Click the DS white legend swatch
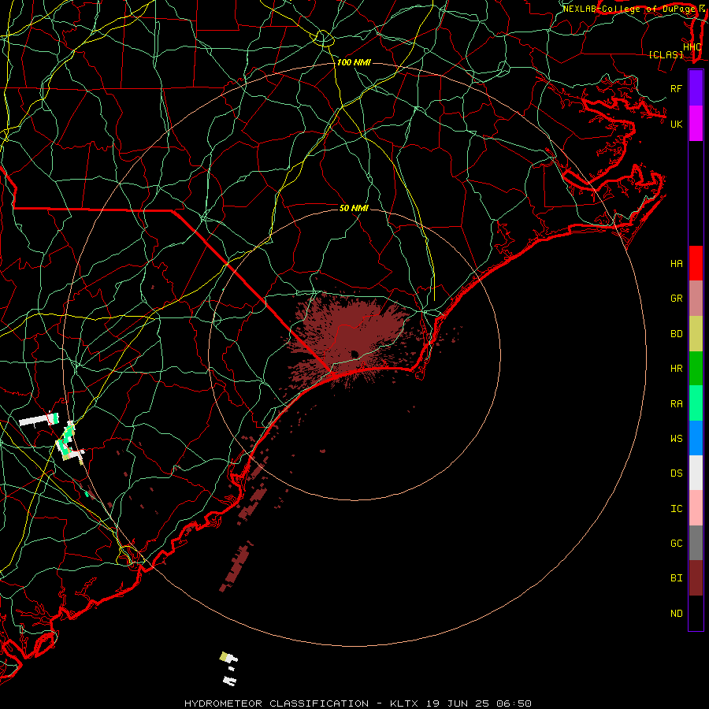This screenshot has height=709, width=709. [696, 473]
